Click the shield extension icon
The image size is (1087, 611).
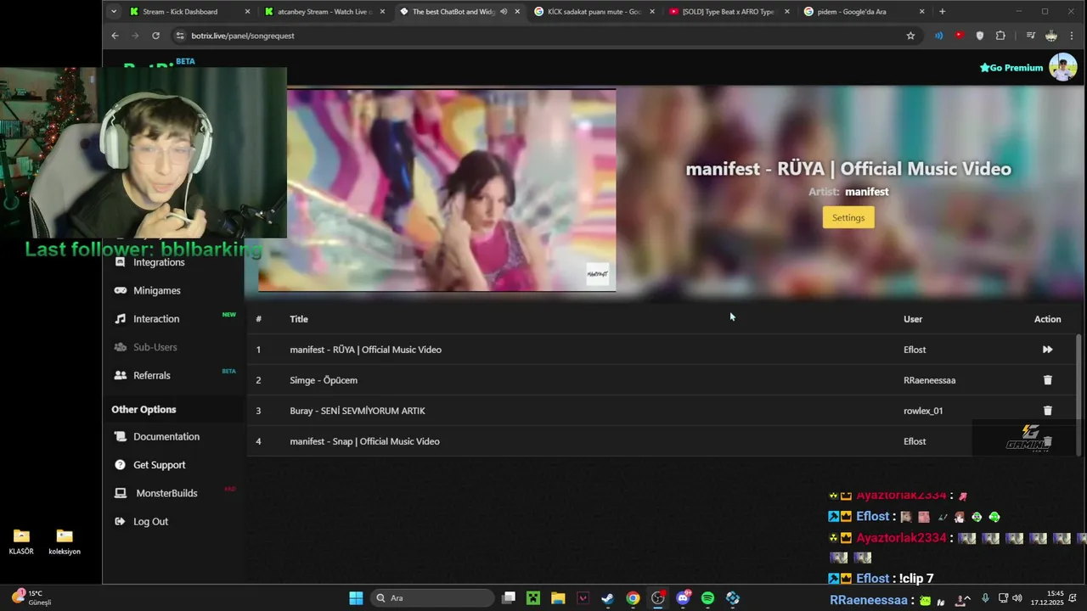pyautogui.click(x=980, y=36)
